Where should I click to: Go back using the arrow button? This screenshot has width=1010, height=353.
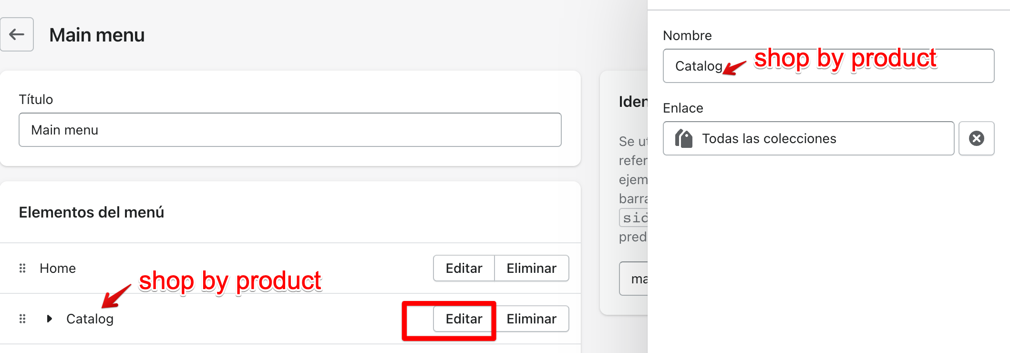point(17,34)
